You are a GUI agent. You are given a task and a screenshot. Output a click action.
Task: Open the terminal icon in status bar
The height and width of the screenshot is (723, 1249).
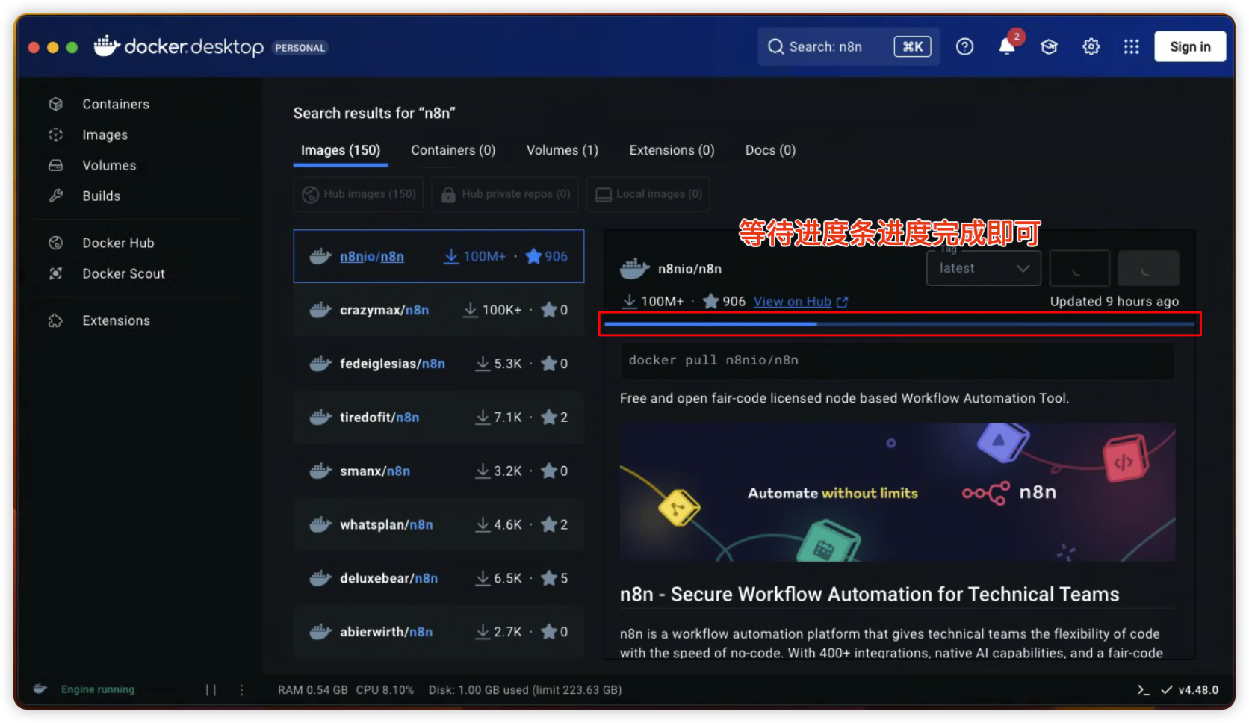(x=1143, y=690)
